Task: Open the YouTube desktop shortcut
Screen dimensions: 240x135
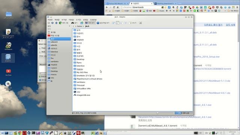Action: (8, 72)
